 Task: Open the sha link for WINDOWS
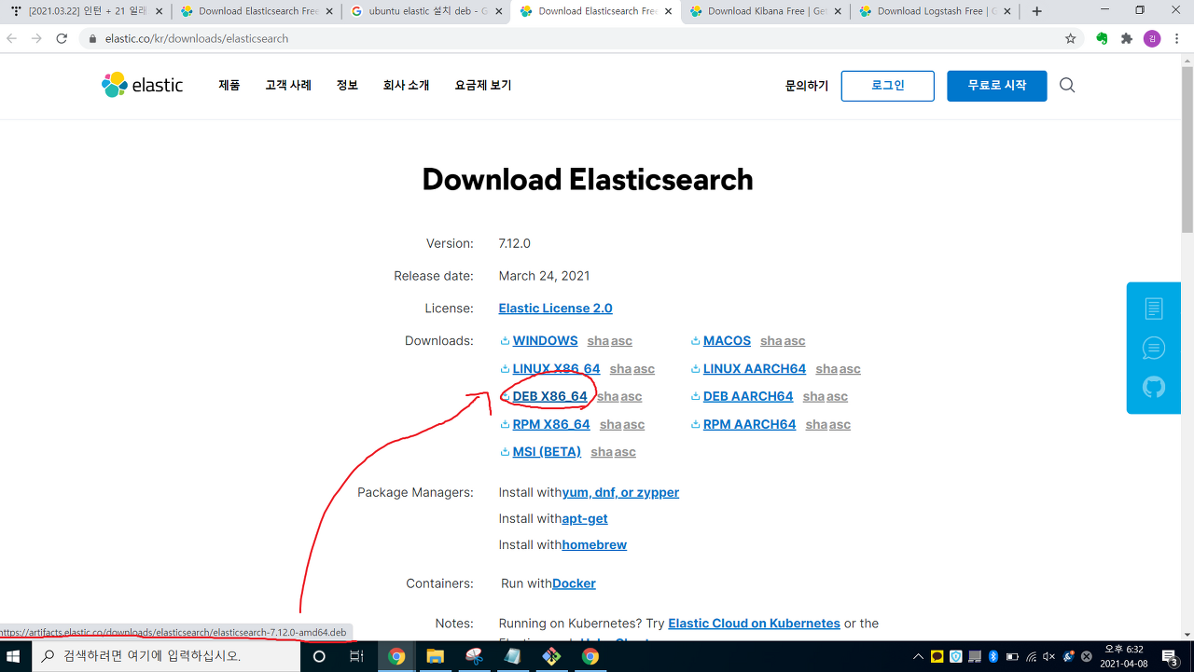(x=598, y=341)
